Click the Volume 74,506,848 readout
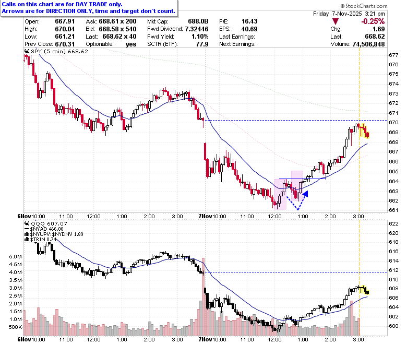 [x=357, y=44]
